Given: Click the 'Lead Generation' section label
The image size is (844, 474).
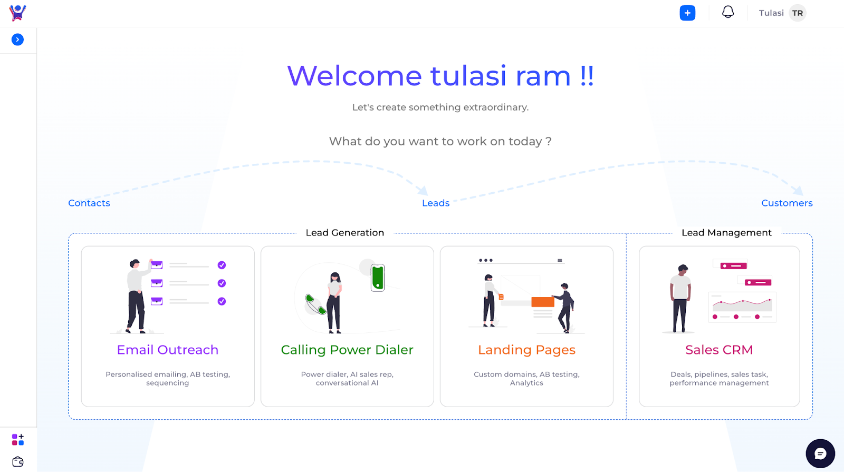Looking at the screenshot, I should [345, 233].
